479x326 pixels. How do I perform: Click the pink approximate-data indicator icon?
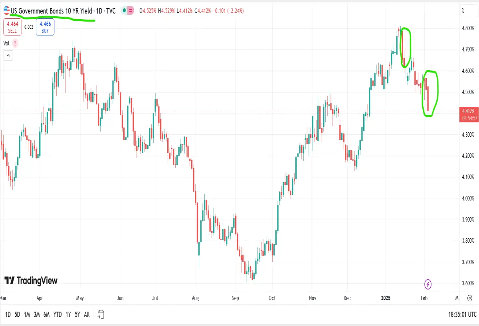[x=130, y=11]
